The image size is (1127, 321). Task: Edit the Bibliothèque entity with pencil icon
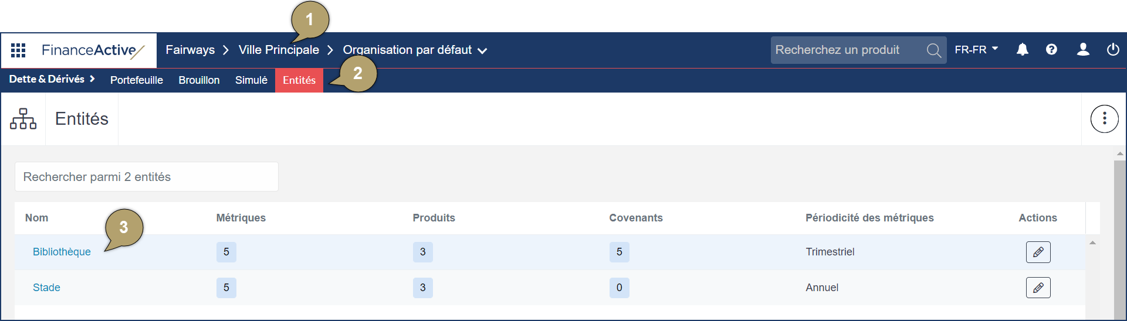1038,252
